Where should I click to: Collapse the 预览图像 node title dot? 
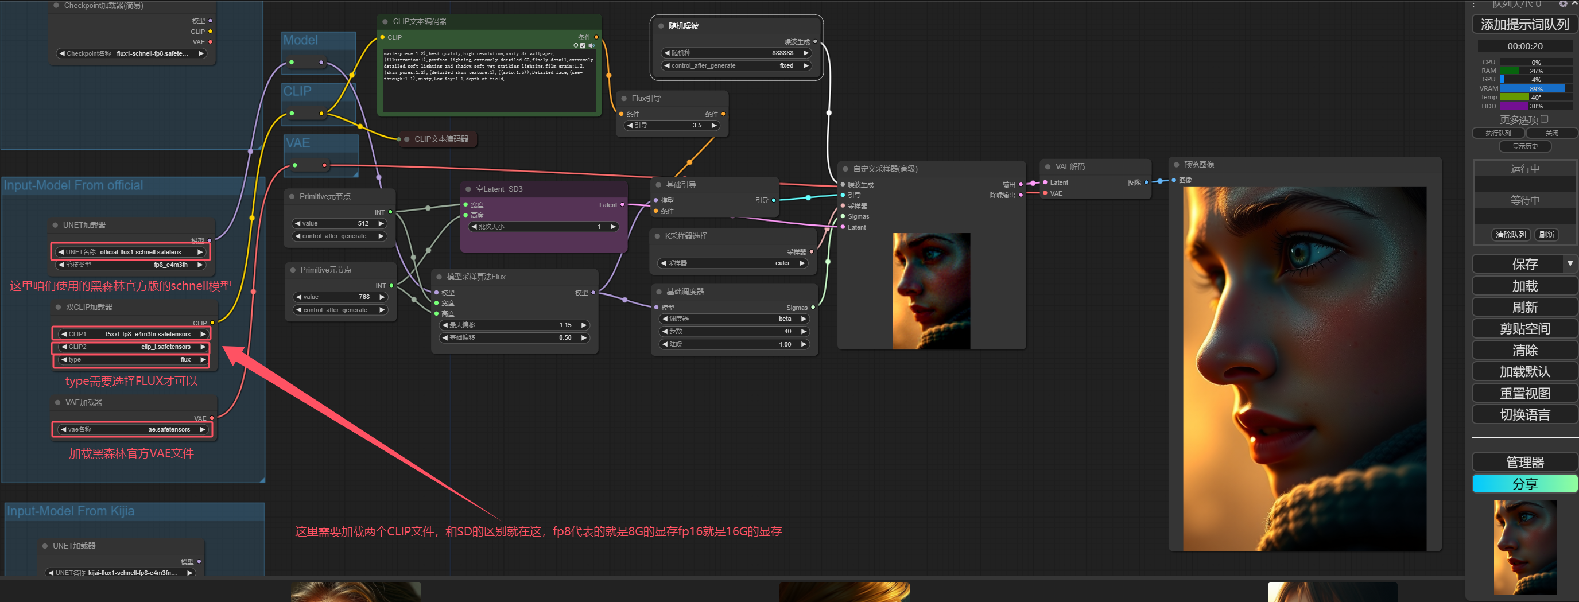tap(1176, 165)
